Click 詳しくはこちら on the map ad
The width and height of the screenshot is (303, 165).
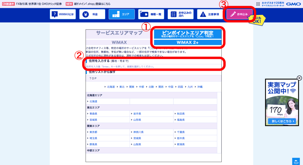(282, 121)
